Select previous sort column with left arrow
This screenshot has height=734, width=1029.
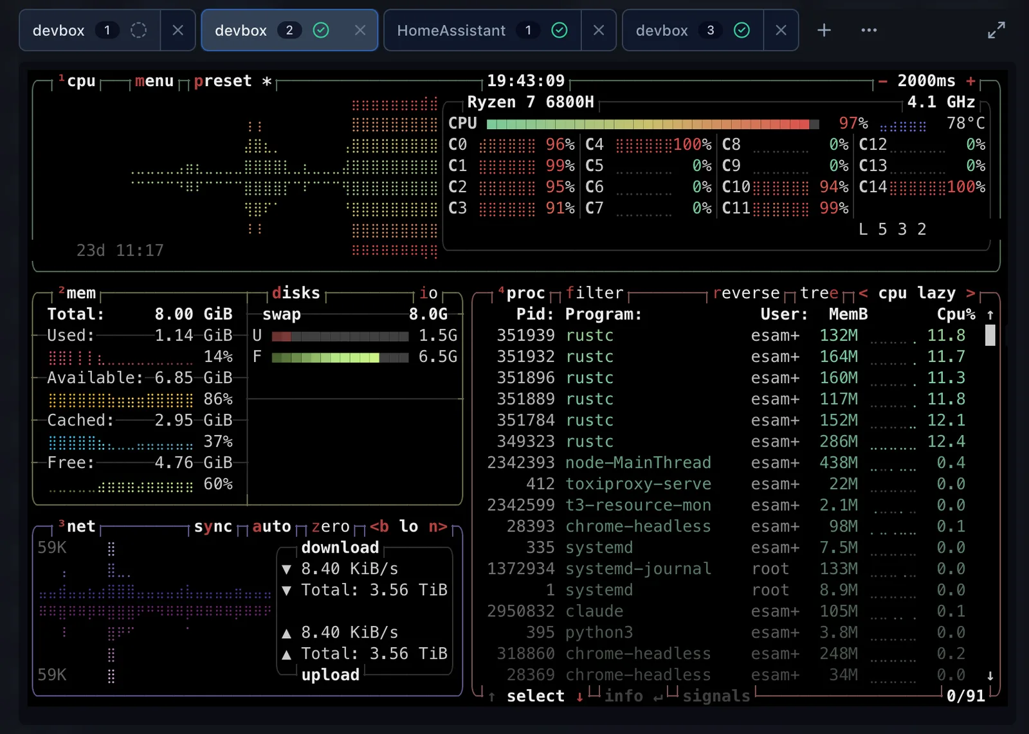(864, 293)
